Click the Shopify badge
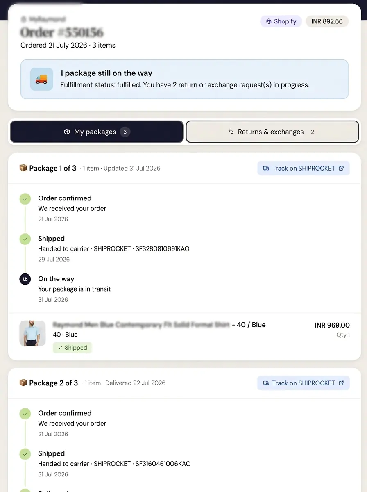367x492 pixels. (281, 21)
